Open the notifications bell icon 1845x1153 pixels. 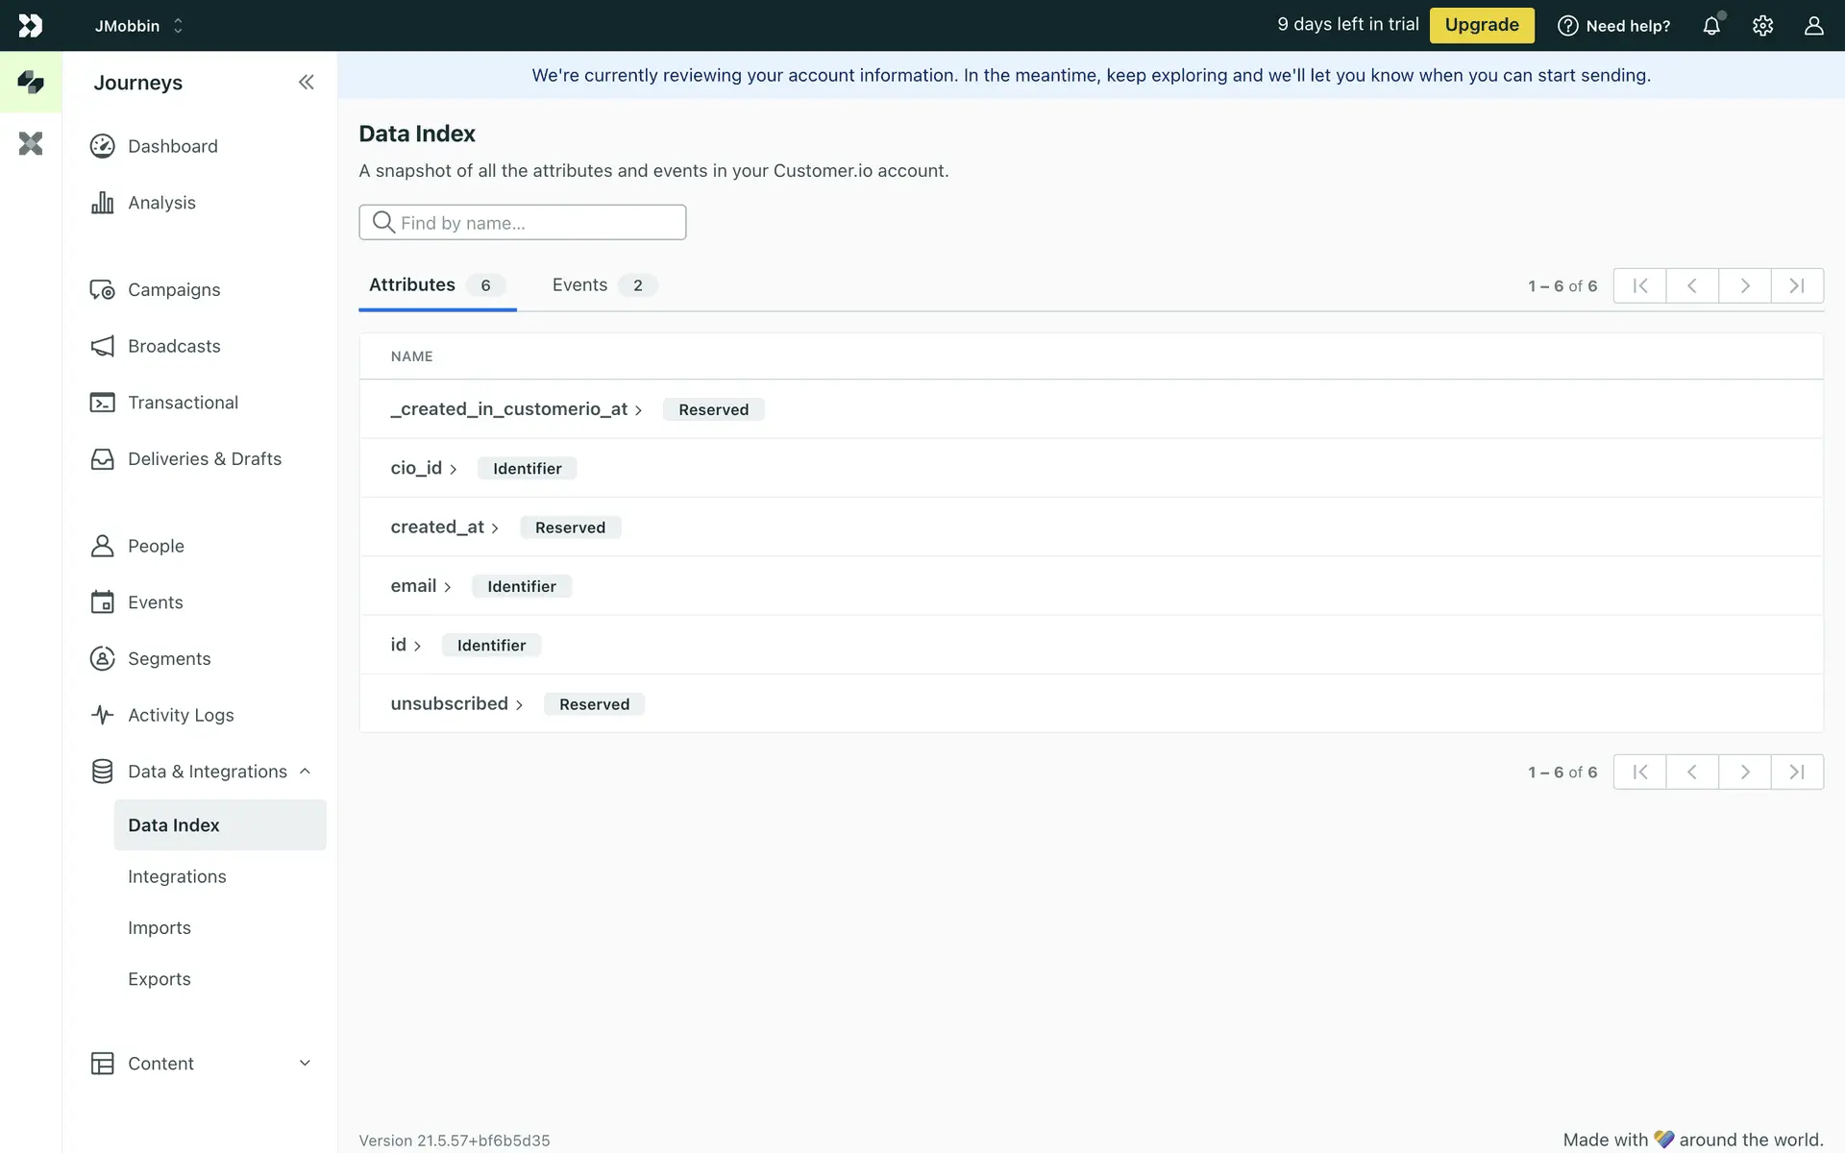1711,26
